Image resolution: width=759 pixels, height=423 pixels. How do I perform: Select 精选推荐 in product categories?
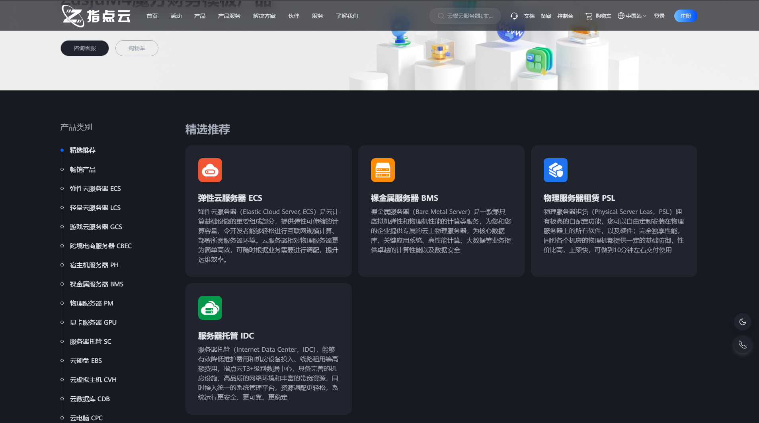[83, 150]
